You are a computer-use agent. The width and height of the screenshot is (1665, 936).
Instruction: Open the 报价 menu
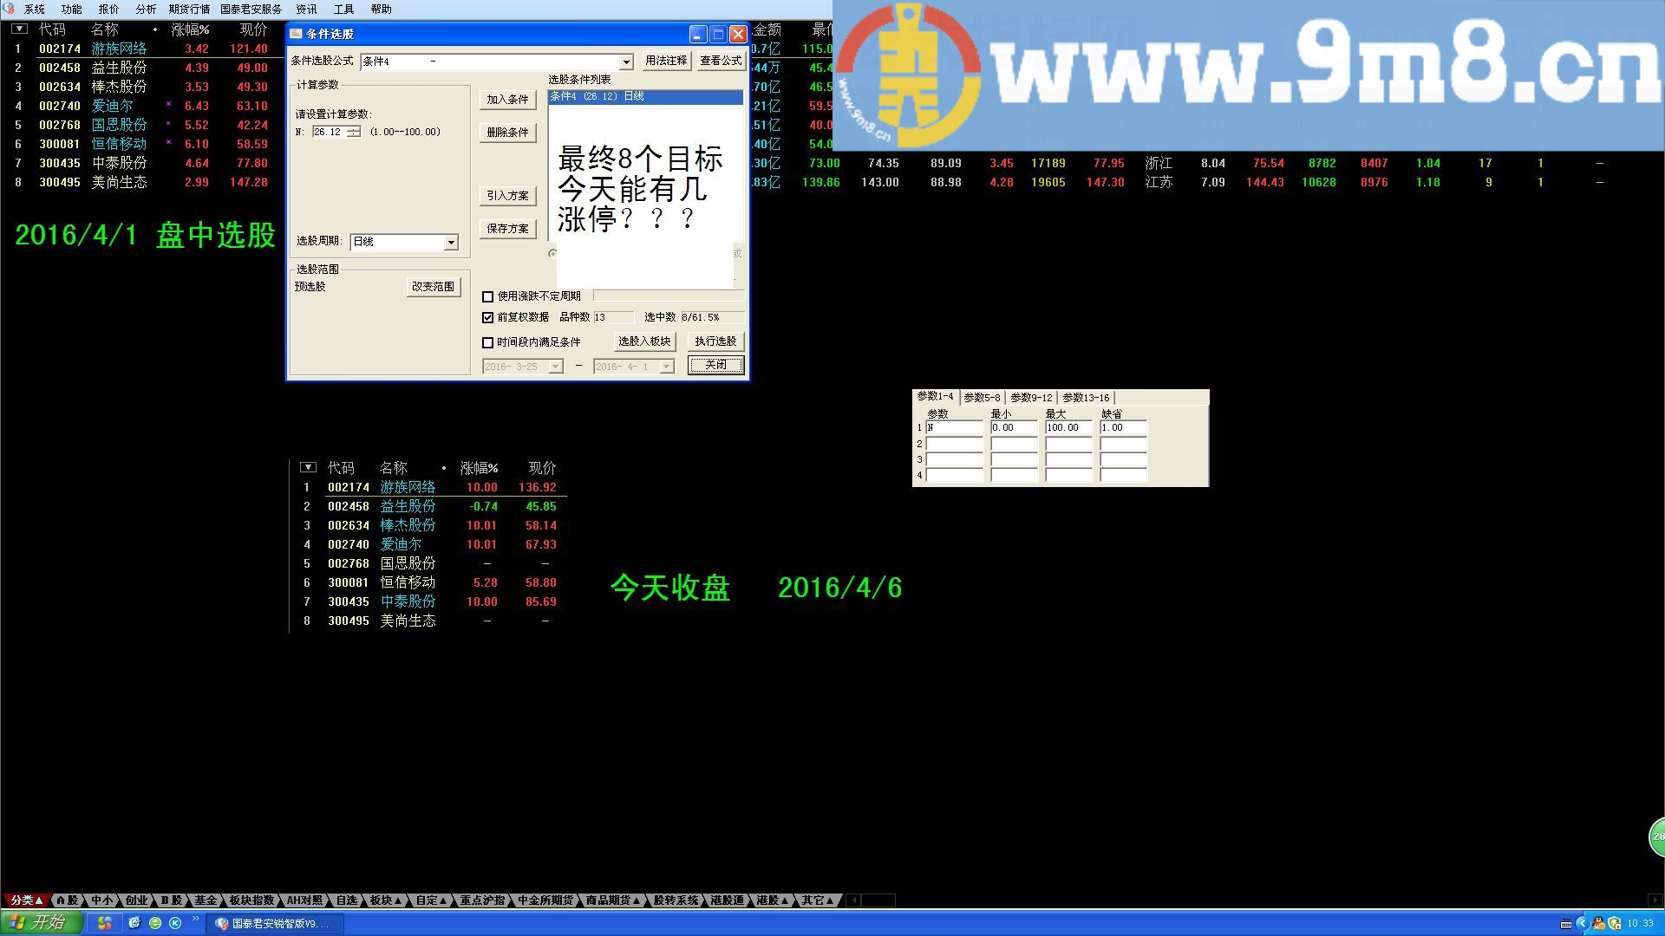109,10
